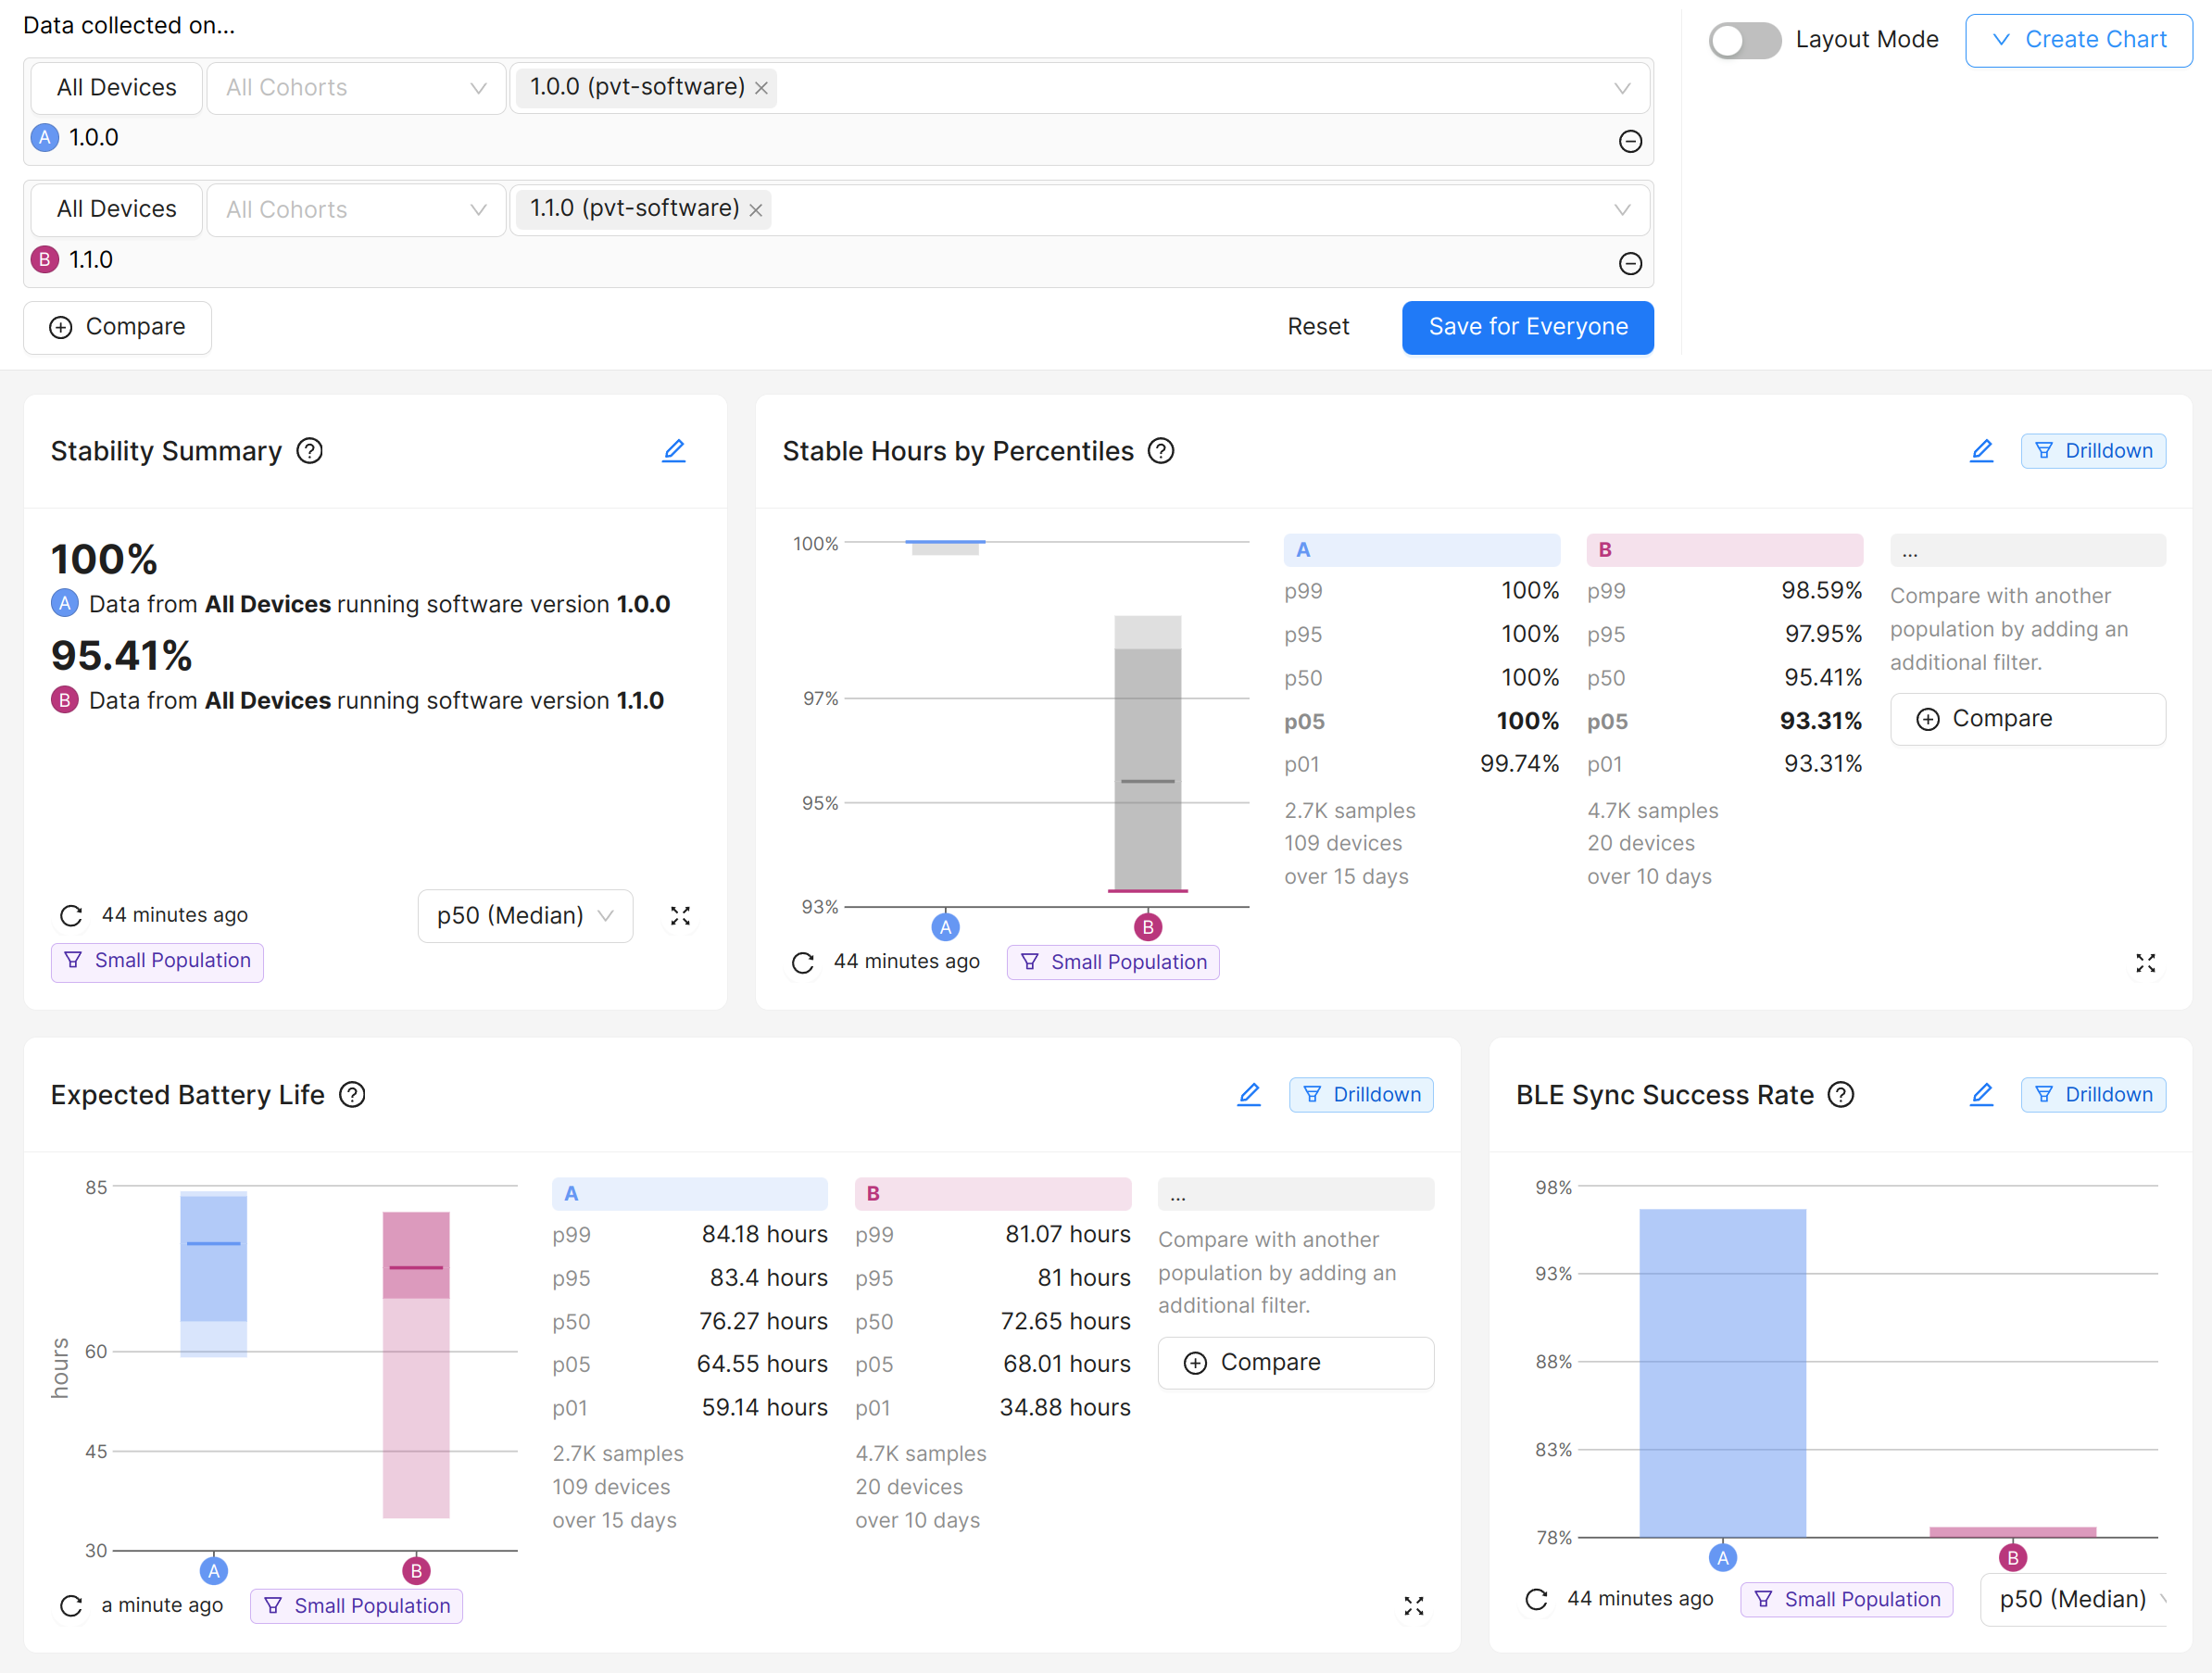This screenshot has width=2212, height=1673.
Task: Refresh the Stability Summary data
Action: pos(71,915)
